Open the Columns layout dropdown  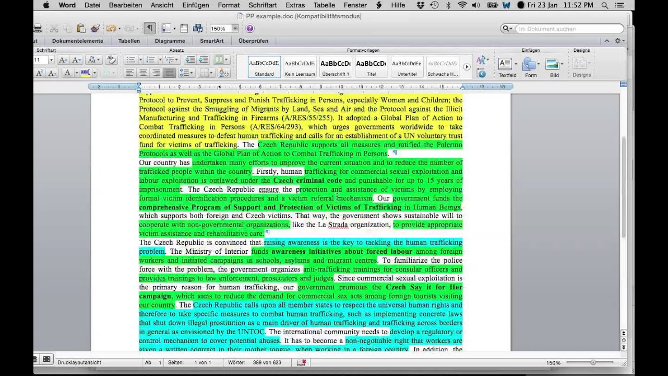pos(221,60)
